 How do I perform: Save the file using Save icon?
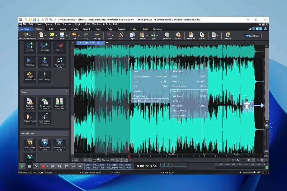click(62, 36)
